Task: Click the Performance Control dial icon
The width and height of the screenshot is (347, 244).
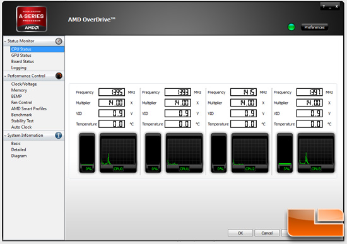Action: [x=59, y=76]
